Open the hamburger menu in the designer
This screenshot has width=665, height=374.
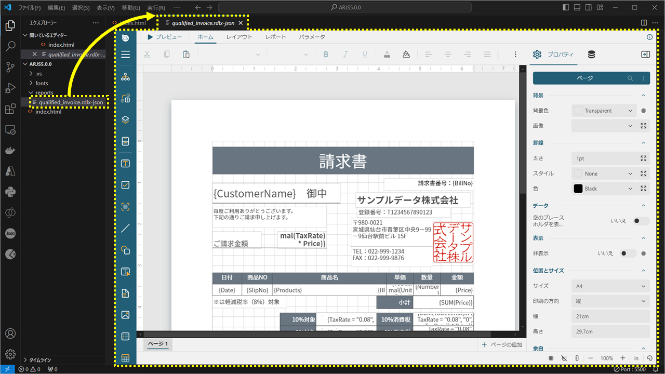pyautogui.click(x=125, y=55)
